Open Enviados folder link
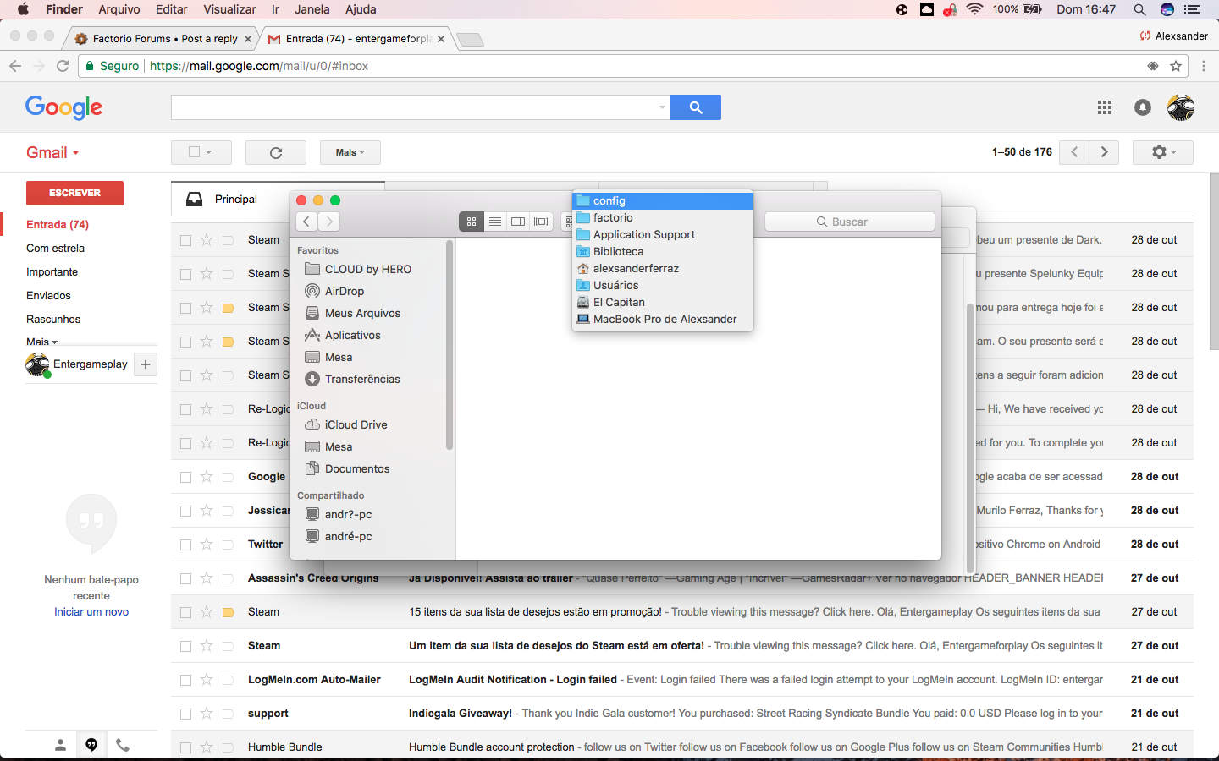 [48, 295]
